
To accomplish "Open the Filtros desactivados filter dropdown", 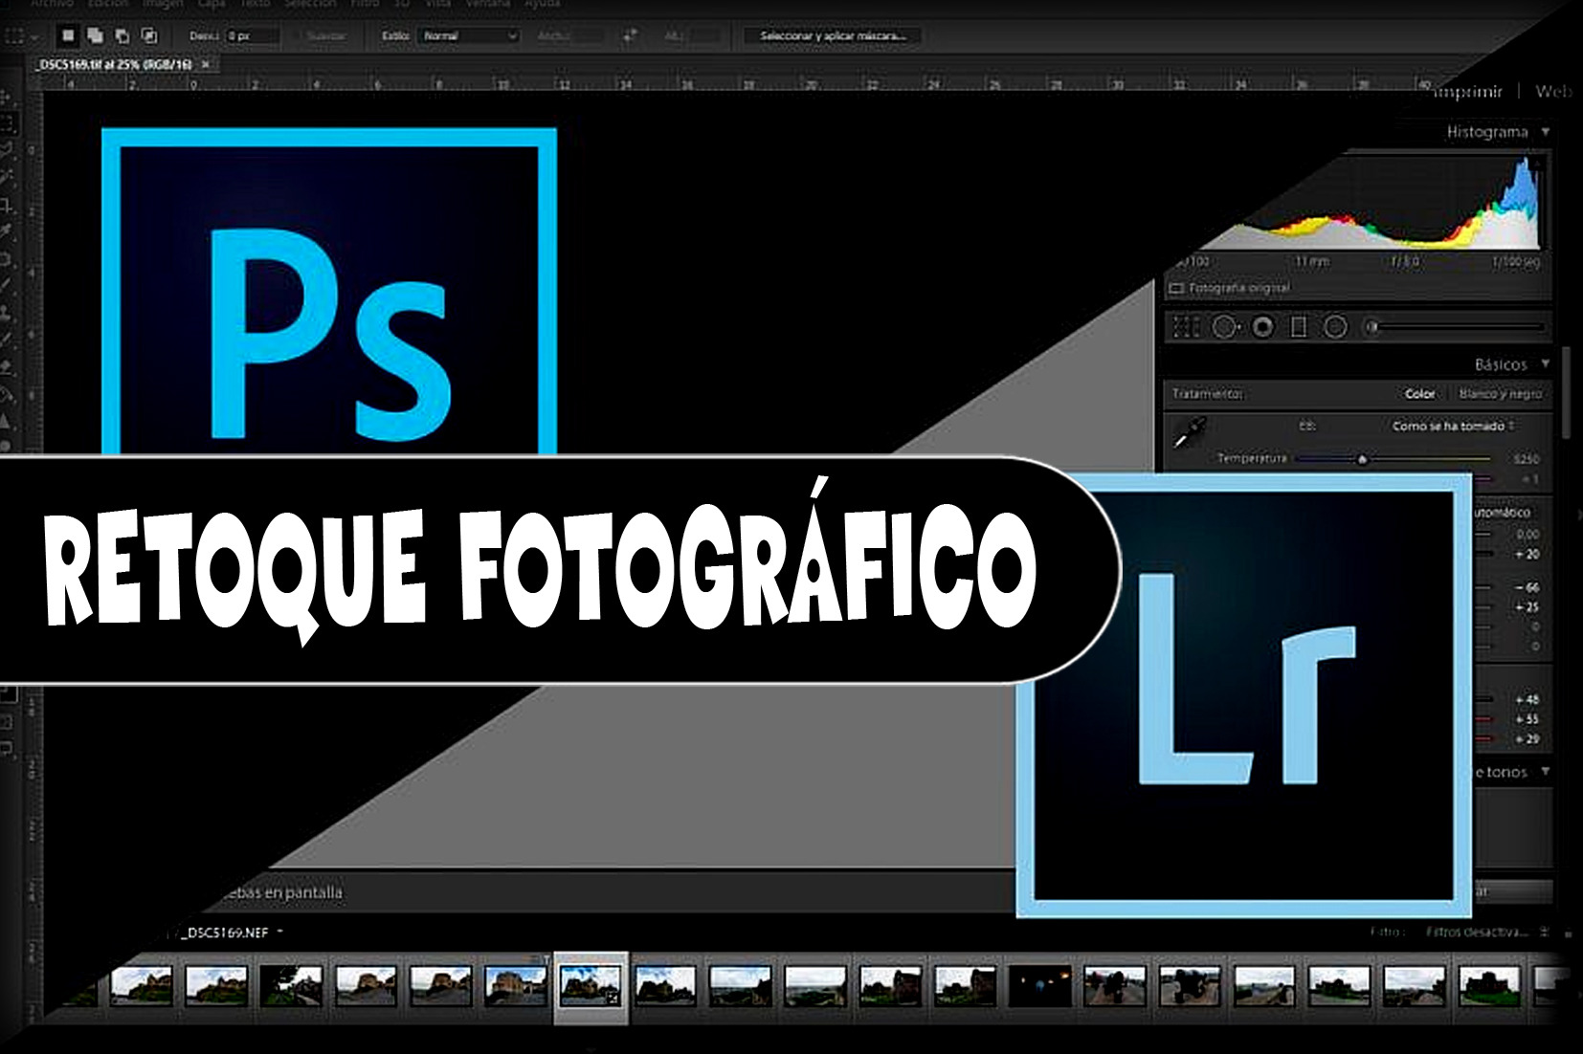I will coord(1487,932).
